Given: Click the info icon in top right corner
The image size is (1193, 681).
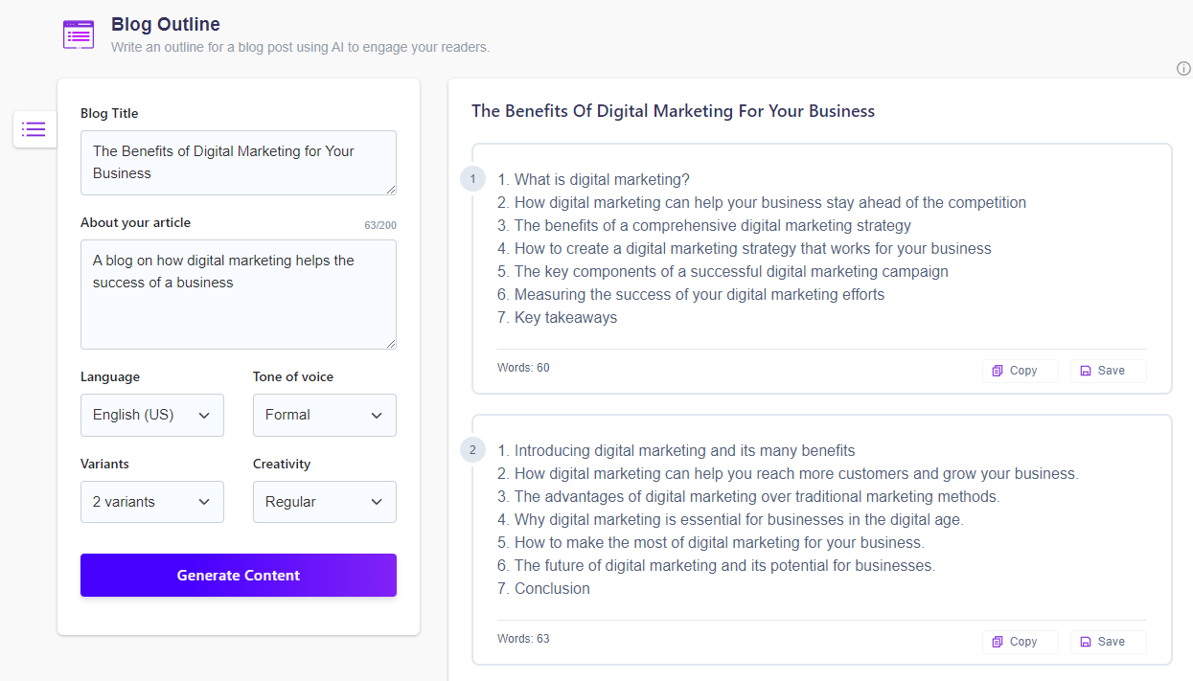Looking at the screenshot, I should [1182, 68].
